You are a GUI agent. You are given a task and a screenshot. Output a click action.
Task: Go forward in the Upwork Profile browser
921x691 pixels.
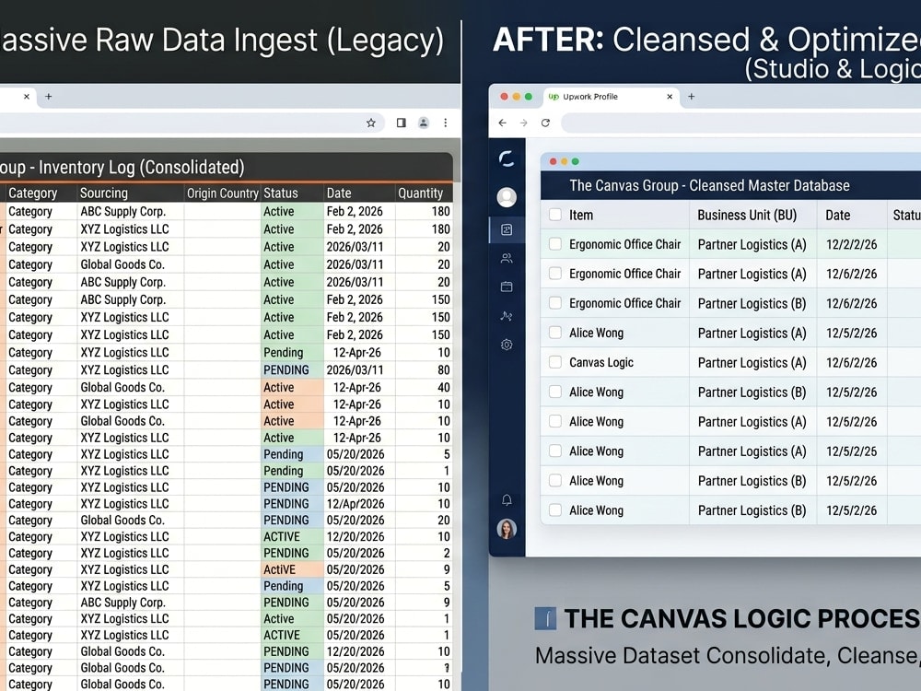coord(524,123)
